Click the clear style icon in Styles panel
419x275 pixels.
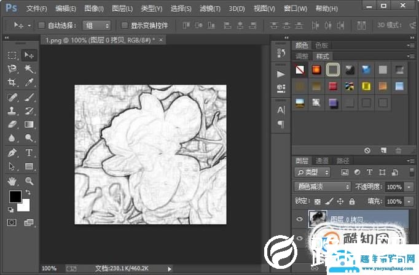pos(367,150)
